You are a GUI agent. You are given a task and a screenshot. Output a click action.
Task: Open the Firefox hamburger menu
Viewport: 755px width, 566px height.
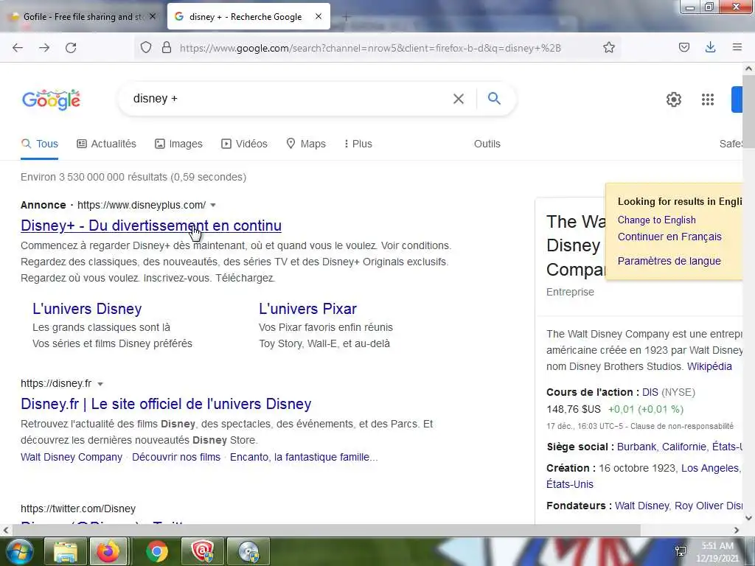(737, 47)
